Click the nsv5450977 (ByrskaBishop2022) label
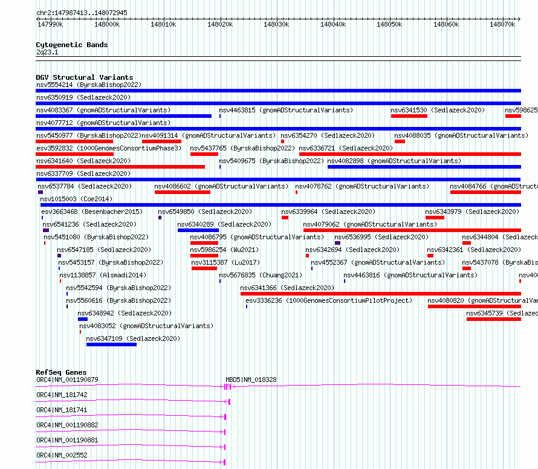This screenshot has width=538, height=469. pyautogui.click(x=89, y=135)
